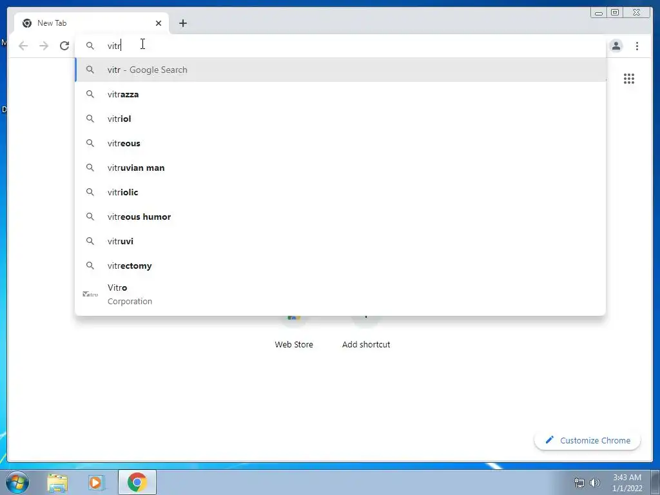Open a new tab with the plus button
Image resolution: width=660 pixels, height=495 pixels.
(x=182, y=23)
